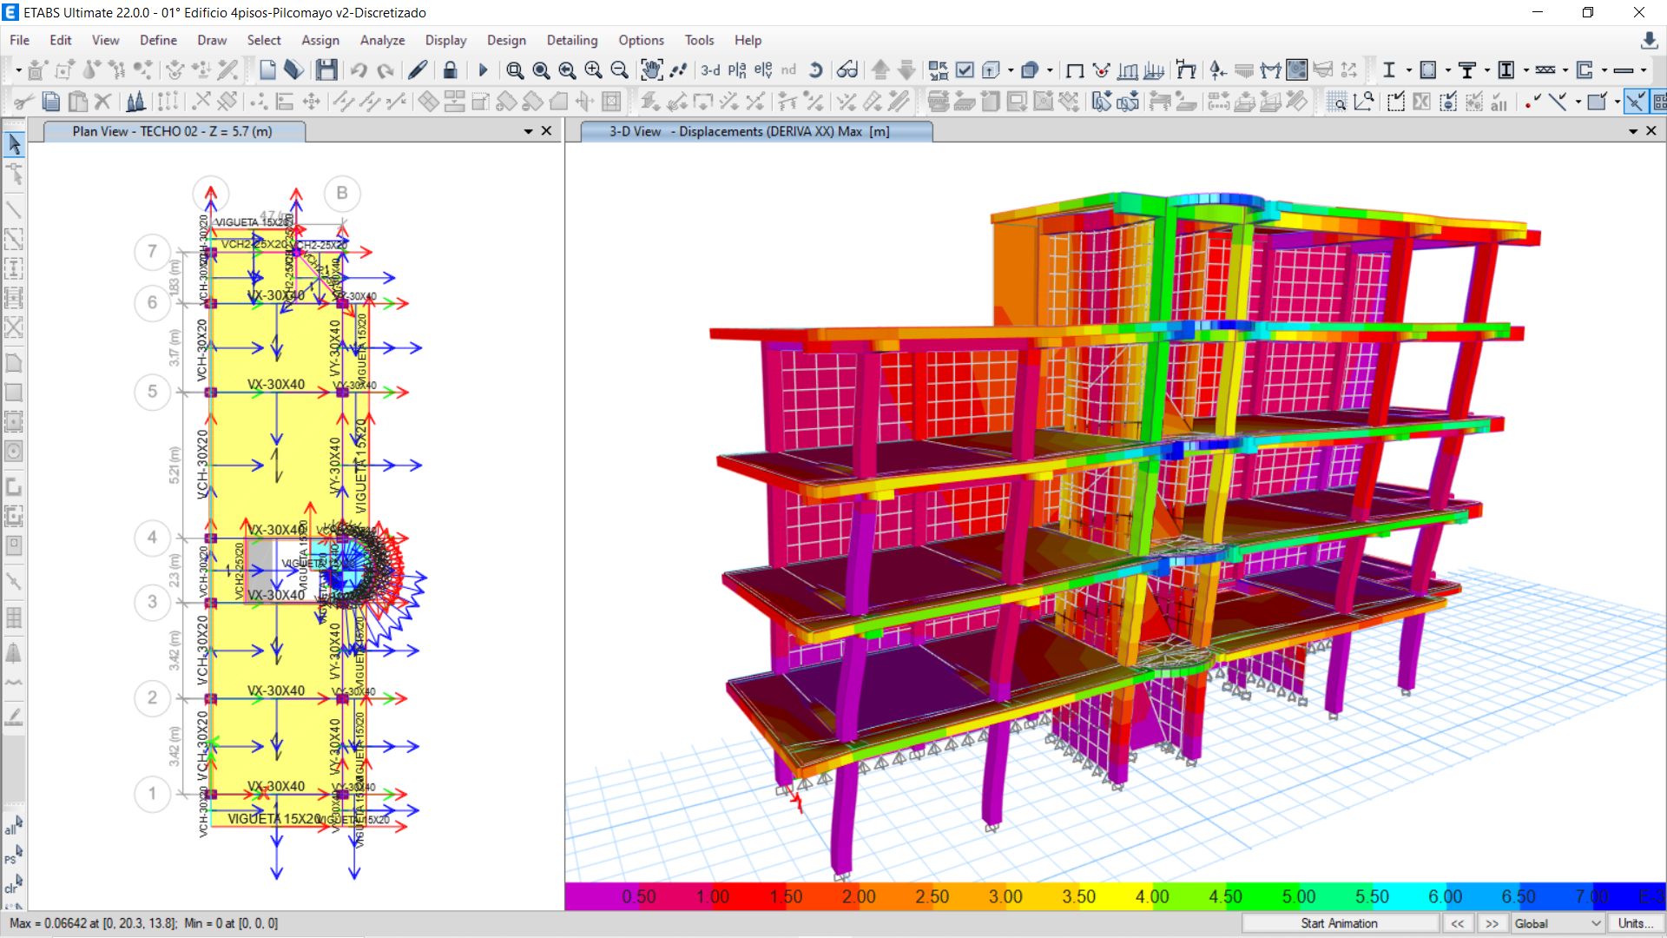Click the Redo arrow icon

[x=385, y=70]
